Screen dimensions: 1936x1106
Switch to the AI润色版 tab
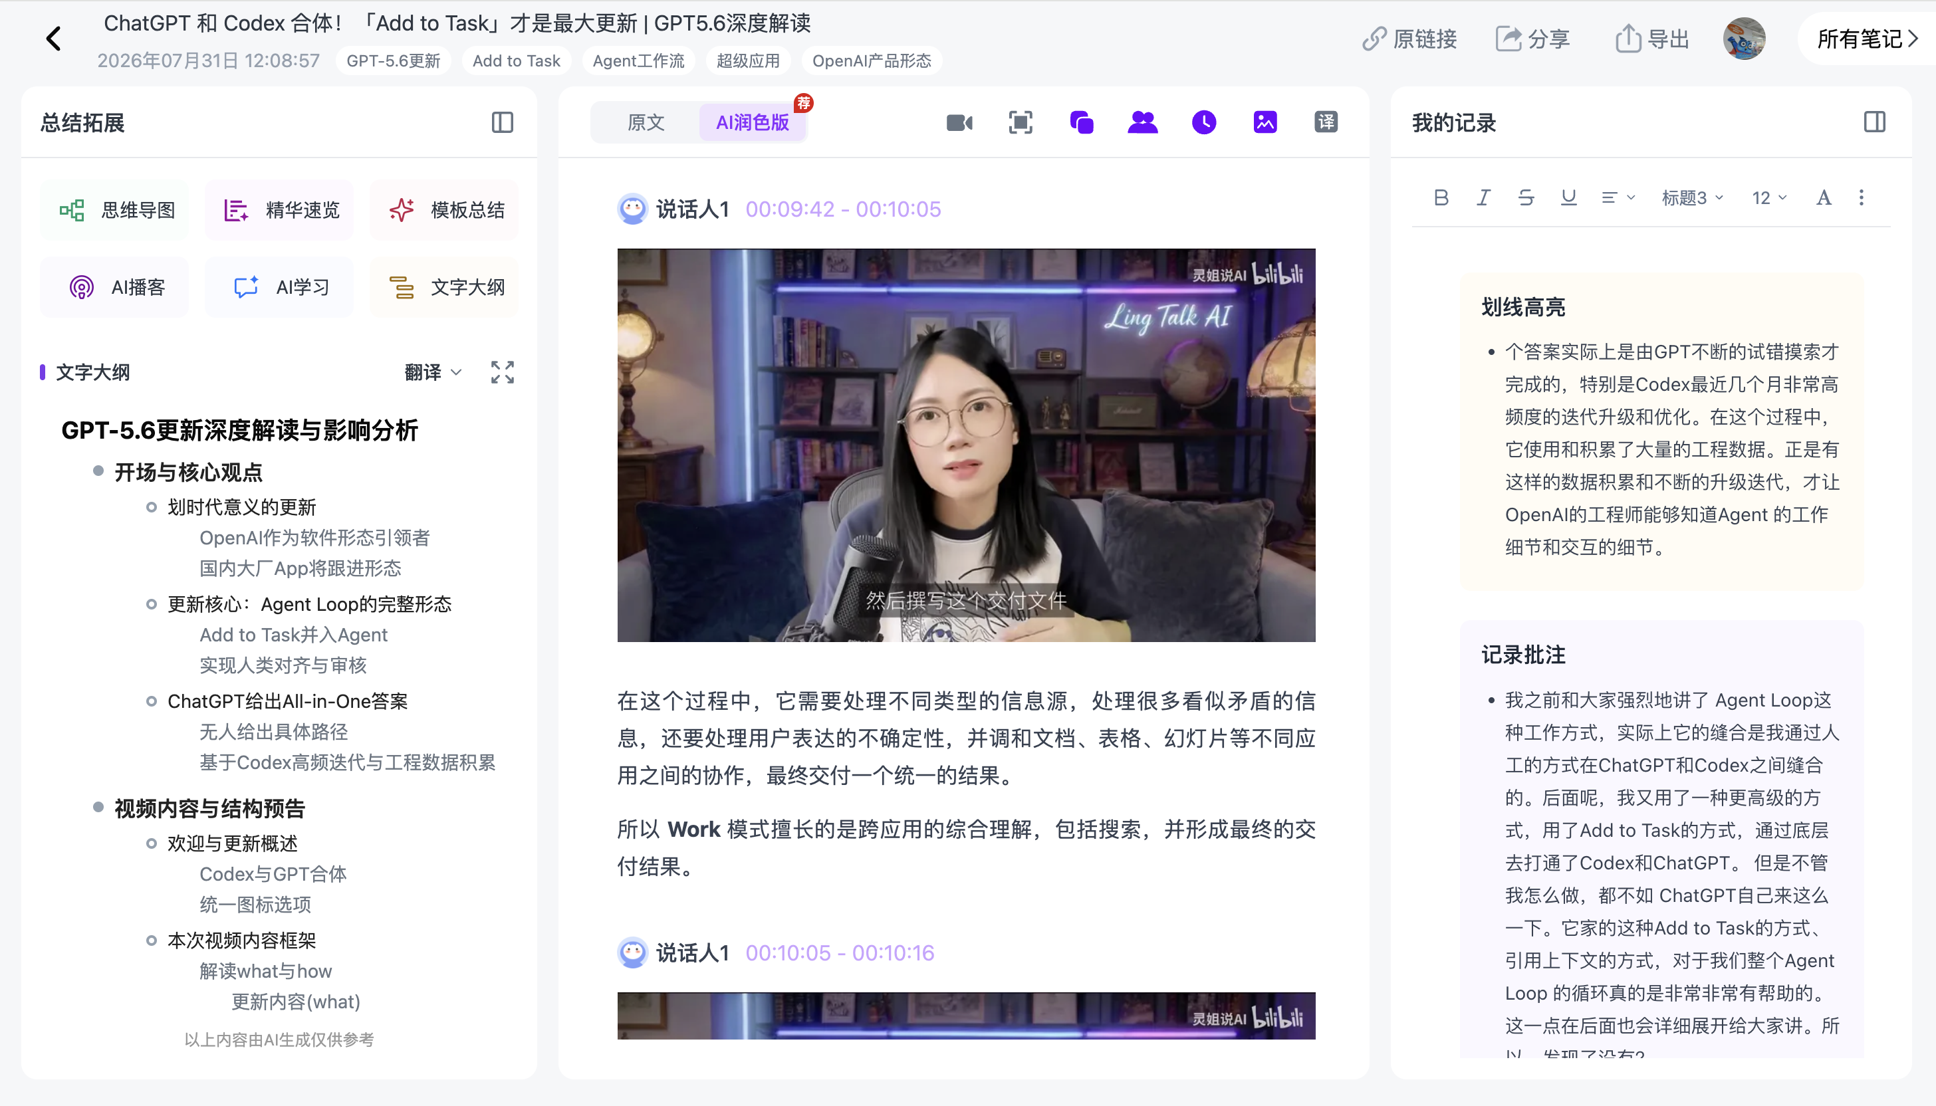[752, 122]
